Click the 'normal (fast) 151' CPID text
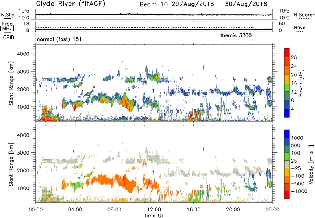The image size is (315, 218). [59, 39]
